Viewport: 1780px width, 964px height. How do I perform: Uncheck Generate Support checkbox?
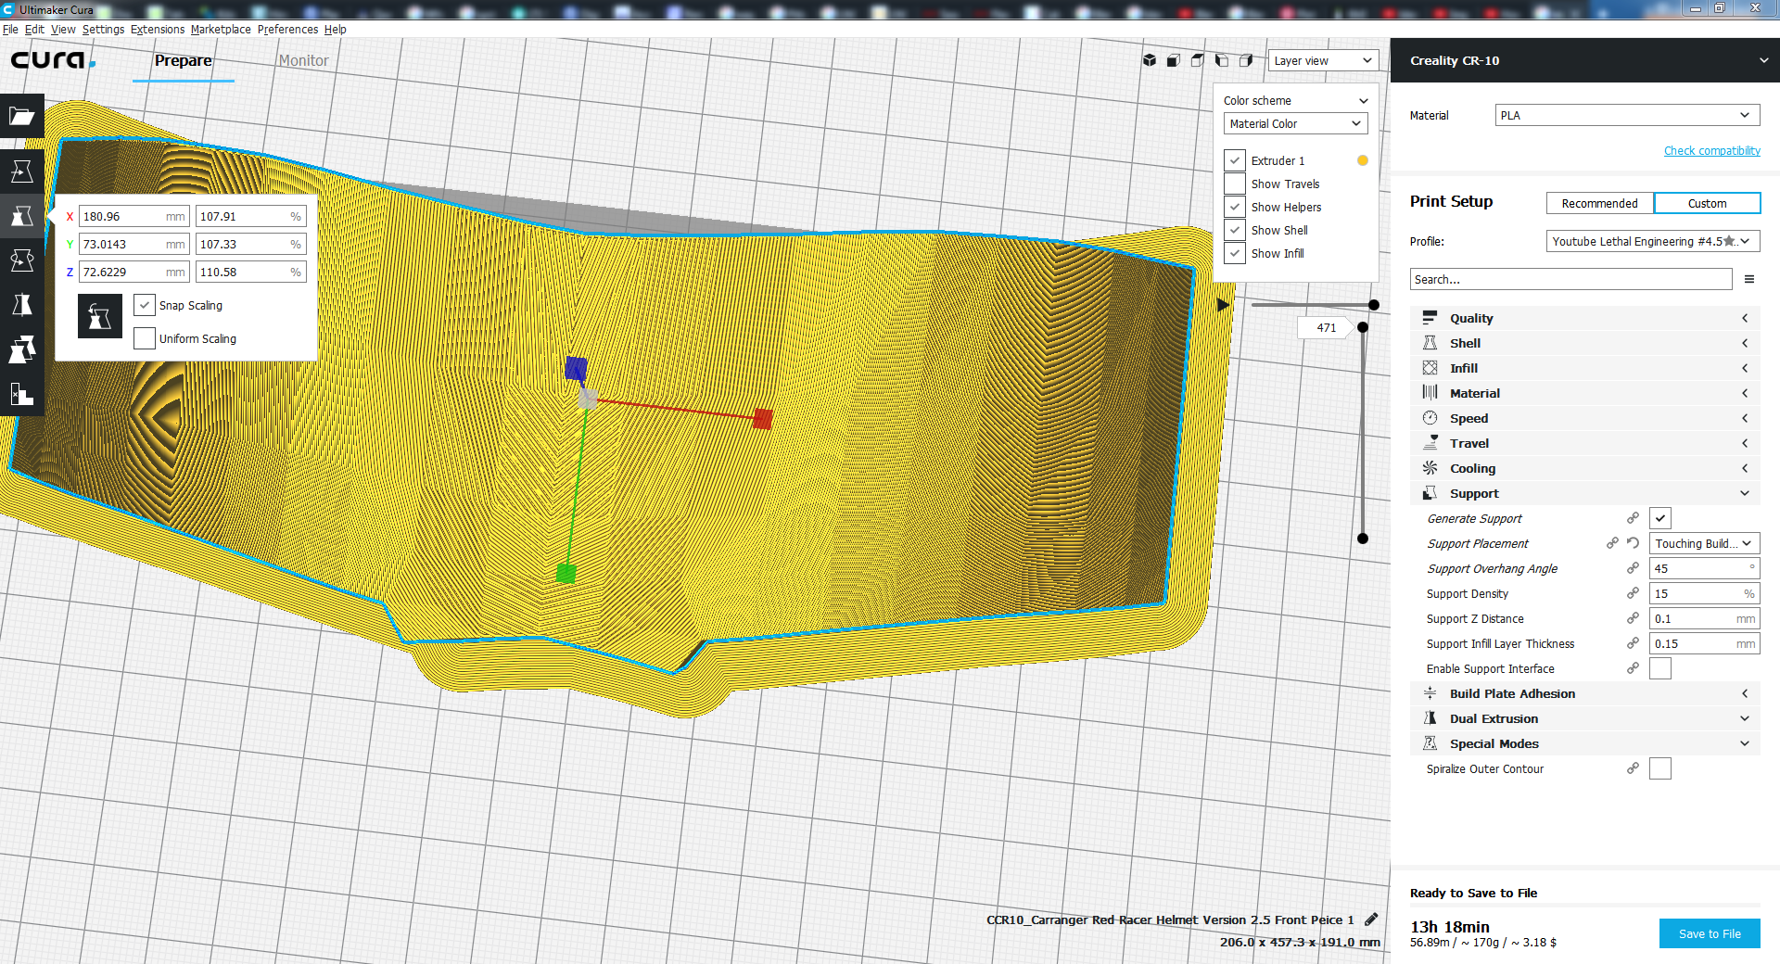click(x=1660, y=518)
